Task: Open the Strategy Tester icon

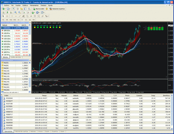Action: pyautogui.click(x=29, y=9)
